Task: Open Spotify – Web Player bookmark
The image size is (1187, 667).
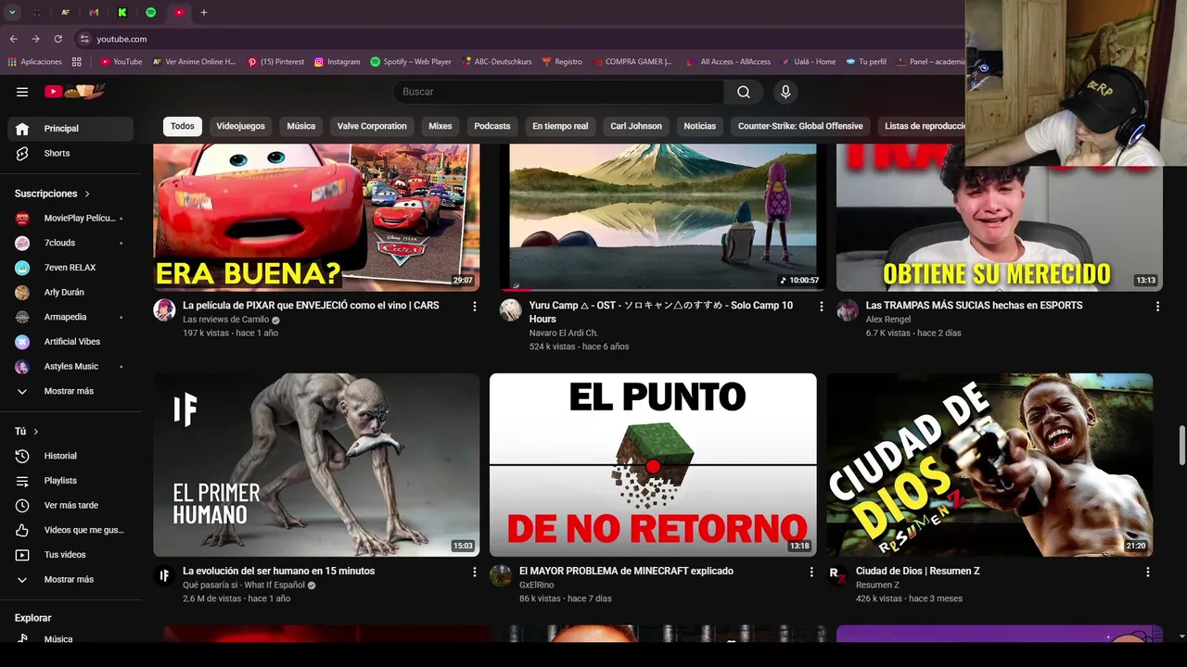Action: 411,62
